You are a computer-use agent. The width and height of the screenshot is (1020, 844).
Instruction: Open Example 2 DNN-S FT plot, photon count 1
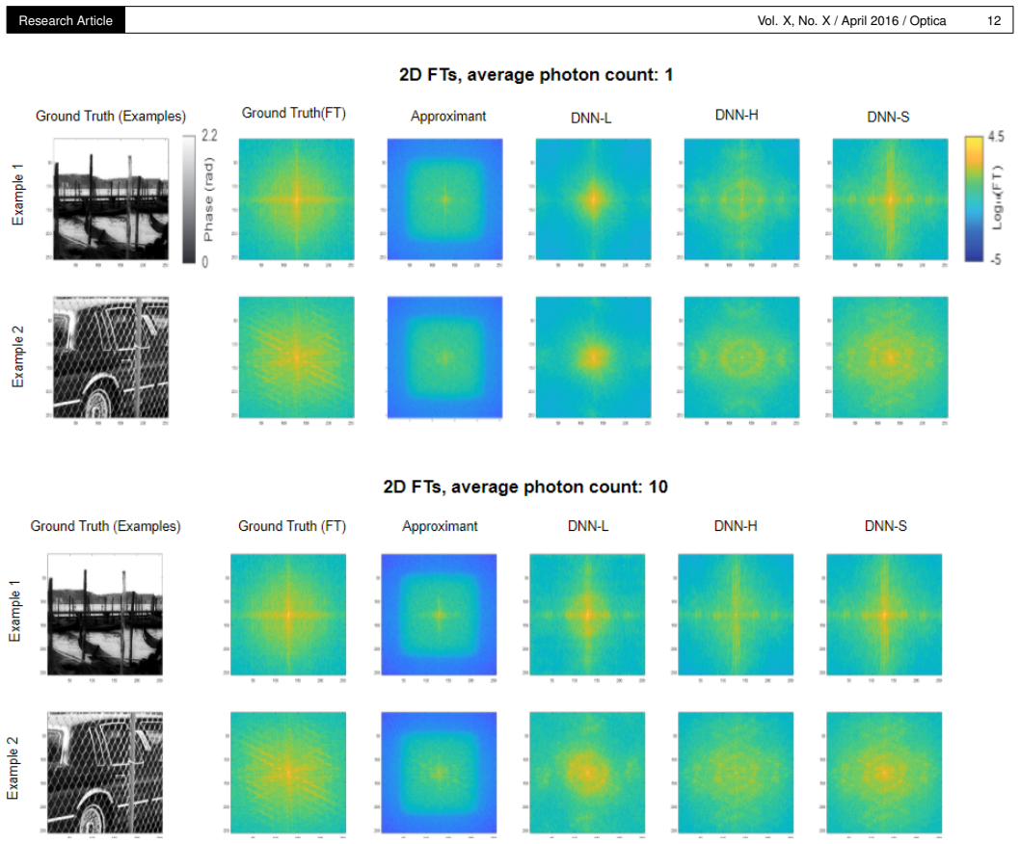pos(890,357)
